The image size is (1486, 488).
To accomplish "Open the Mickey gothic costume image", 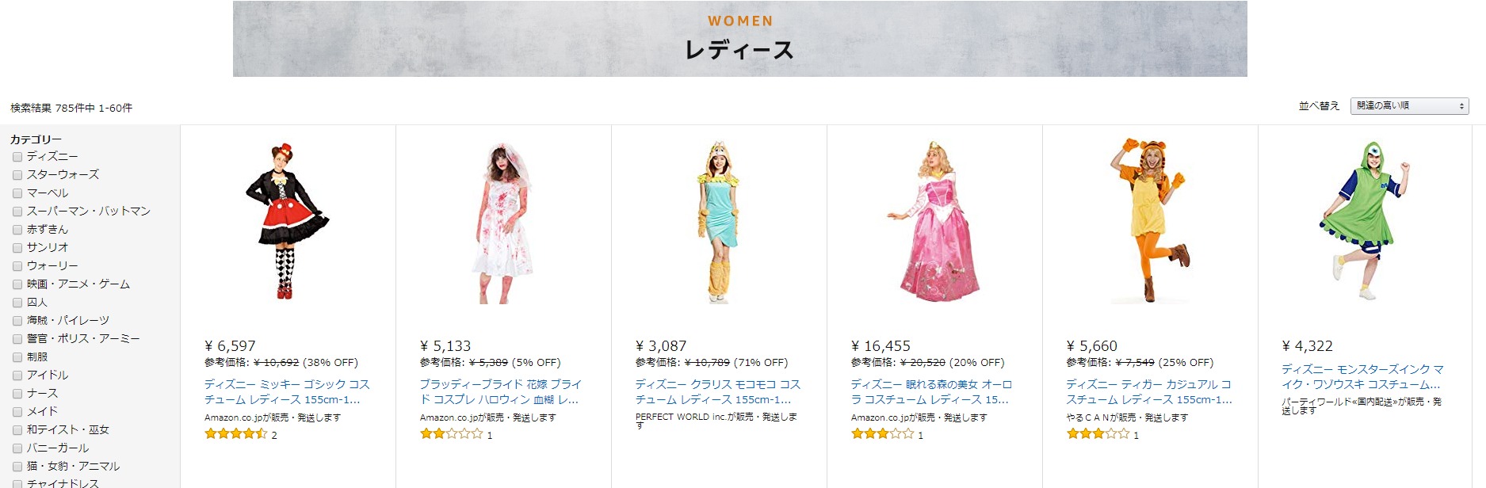I will [287, 222].
